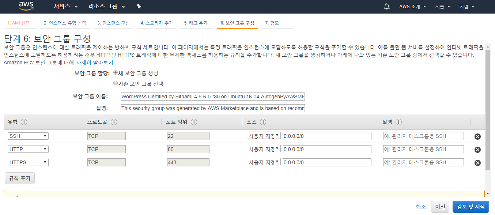495x215 pixels.
Task: Open the 서울 region menu
Action: tap(443, 7)
